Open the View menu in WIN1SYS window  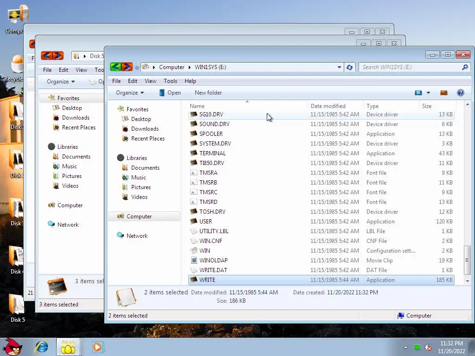tap(150, 81)
